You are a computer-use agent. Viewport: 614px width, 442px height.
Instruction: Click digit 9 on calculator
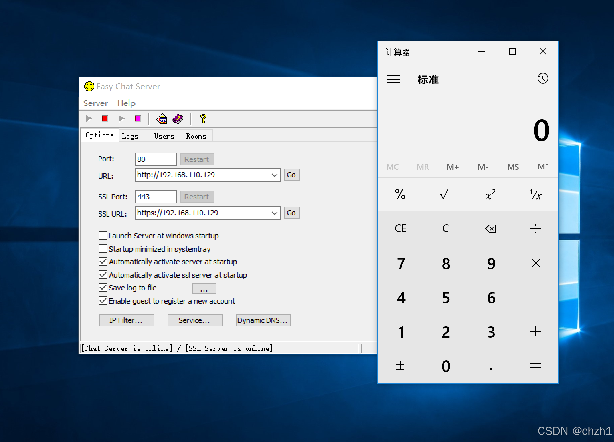[x=491, y=263]
